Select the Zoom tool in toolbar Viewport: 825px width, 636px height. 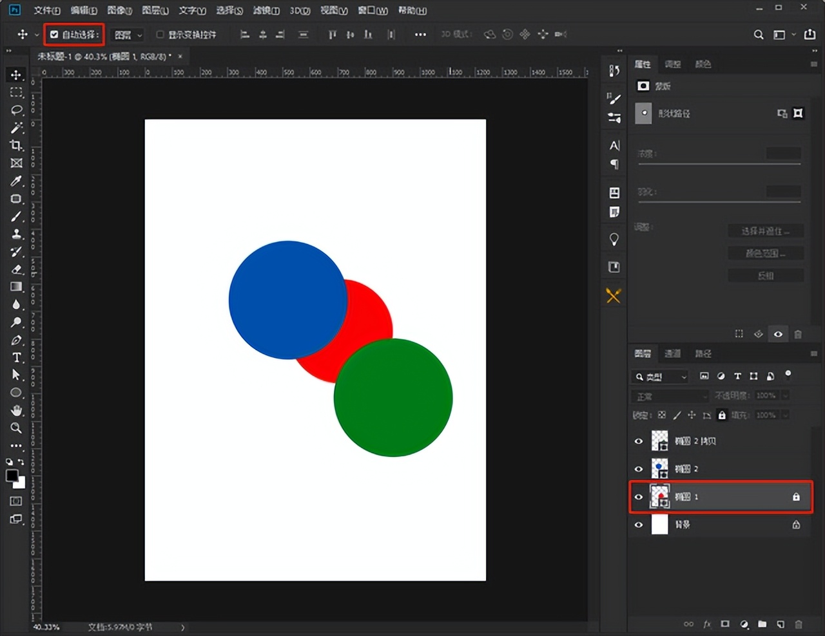pos(16,428)
